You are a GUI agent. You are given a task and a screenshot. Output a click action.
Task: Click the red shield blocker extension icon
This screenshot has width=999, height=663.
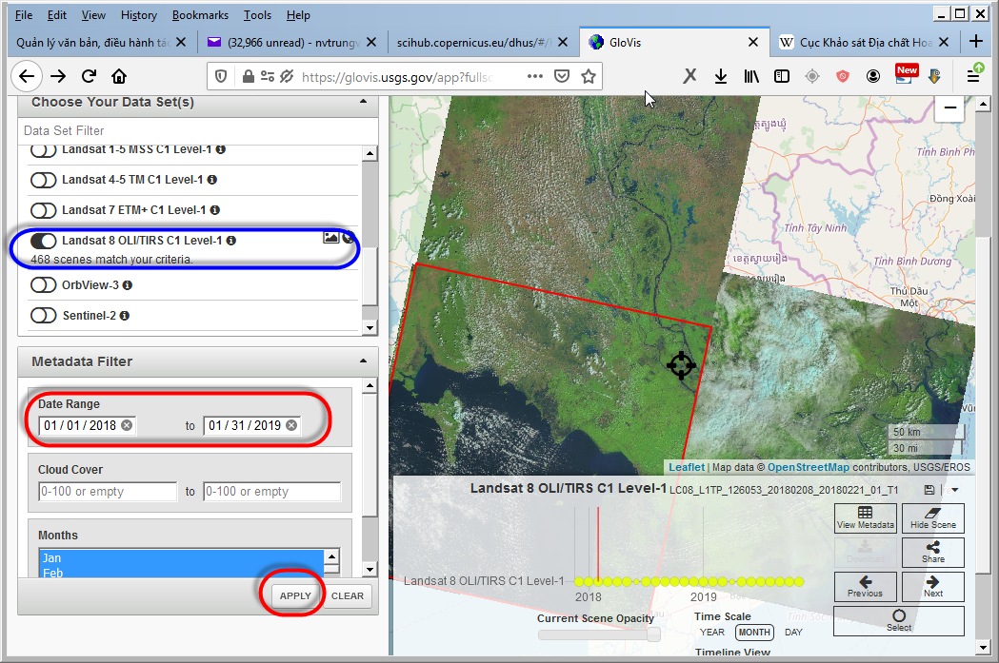(x=842, y=76)
